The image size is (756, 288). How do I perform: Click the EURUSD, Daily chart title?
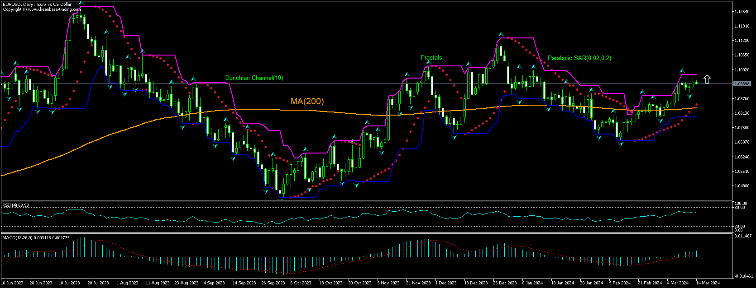point(37,5)
